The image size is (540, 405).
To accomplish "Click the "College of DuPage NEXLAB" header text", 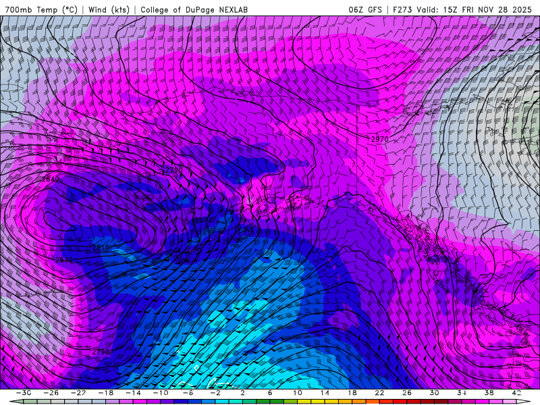I will [x=194, y=9].
